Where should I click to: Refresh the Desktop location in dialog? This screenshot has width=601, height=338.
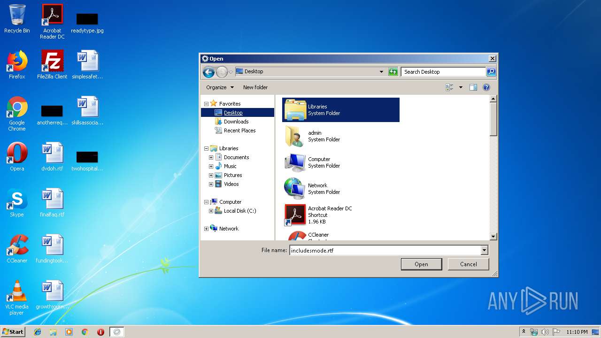[x=393, y=72]
